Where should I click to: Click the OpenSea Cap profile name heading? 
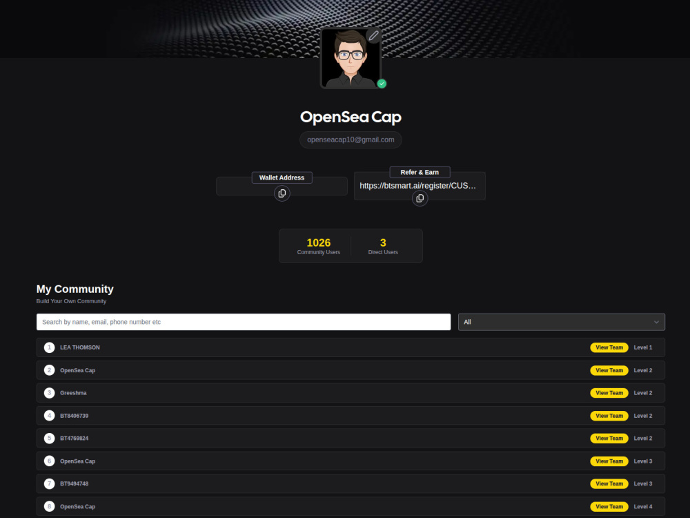click(351, 117)
